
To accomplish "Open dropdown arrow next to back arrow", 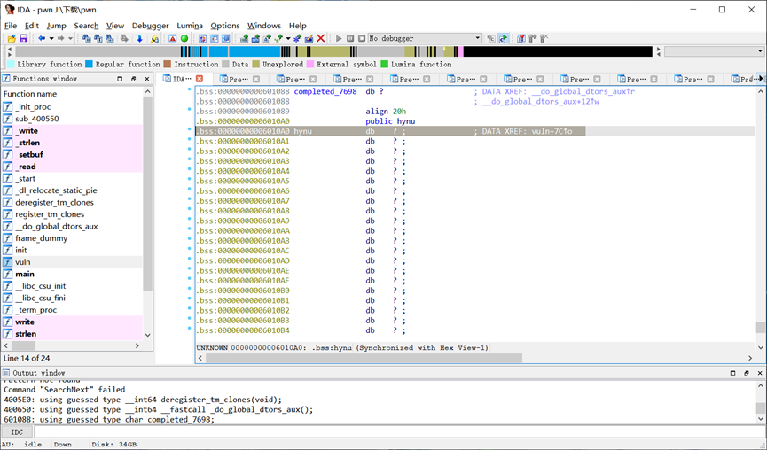I will (x=50, y=39).
